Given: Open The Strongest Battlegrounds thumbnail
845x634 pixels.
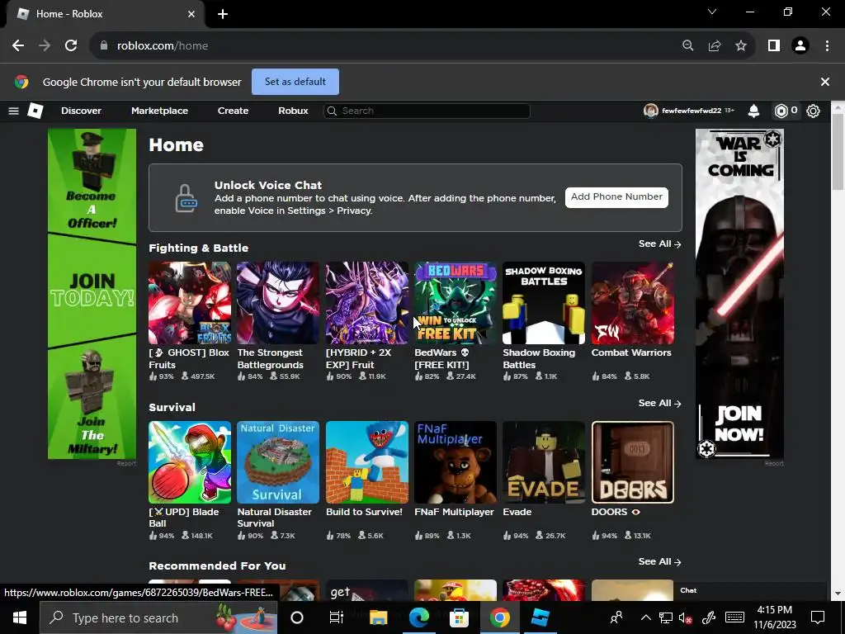Looking at the screenshot, I should 278,303.
